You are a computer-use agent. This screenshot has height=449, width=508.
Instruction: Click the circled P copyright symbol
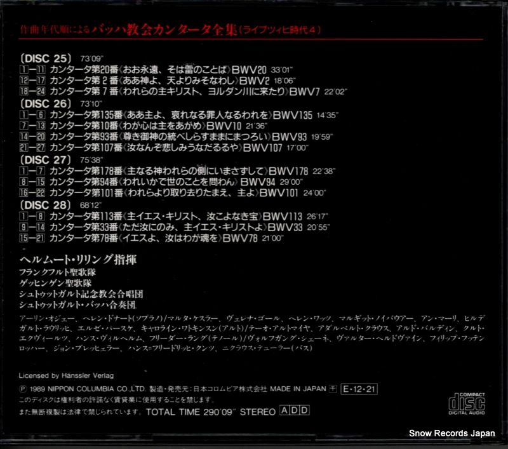pyautogui.click(x=23, y=389)
